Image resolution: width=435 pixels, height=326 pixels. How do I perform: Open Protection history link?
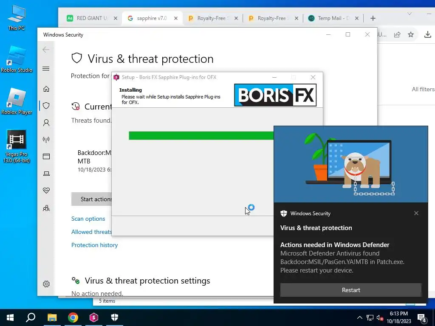pos(94,245)
